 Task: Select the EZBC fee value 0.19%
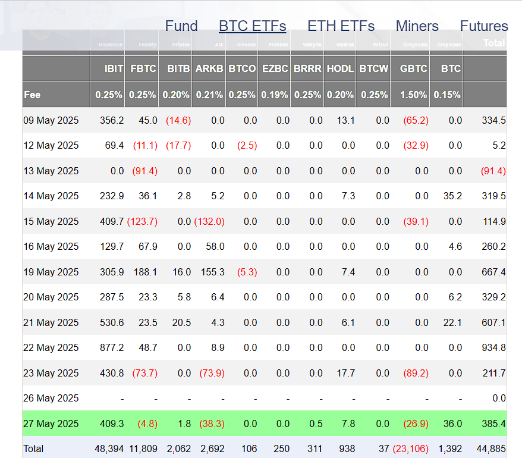[x=275, y=95]
